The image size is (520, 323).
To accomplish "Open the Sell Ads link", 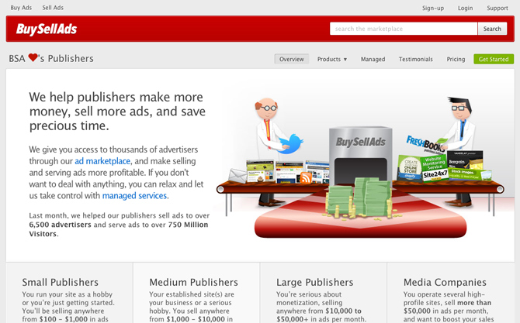I will tap(53, 8).
